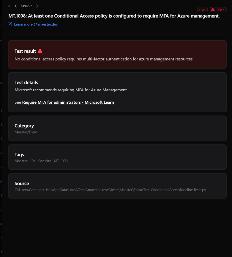Click the Failed status badge

[x=218, y=10]
